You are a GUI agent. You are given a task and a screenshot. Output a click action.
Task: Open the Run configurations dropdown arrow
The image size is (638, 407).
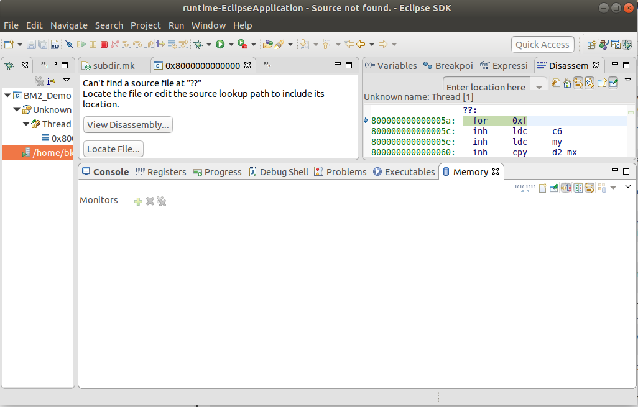(231, 44)
